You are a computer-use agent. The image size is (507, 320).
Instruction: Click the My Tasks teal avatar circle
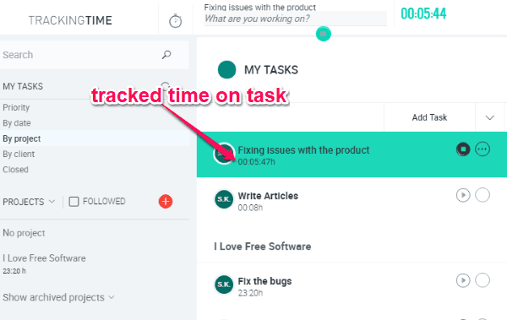226,69
